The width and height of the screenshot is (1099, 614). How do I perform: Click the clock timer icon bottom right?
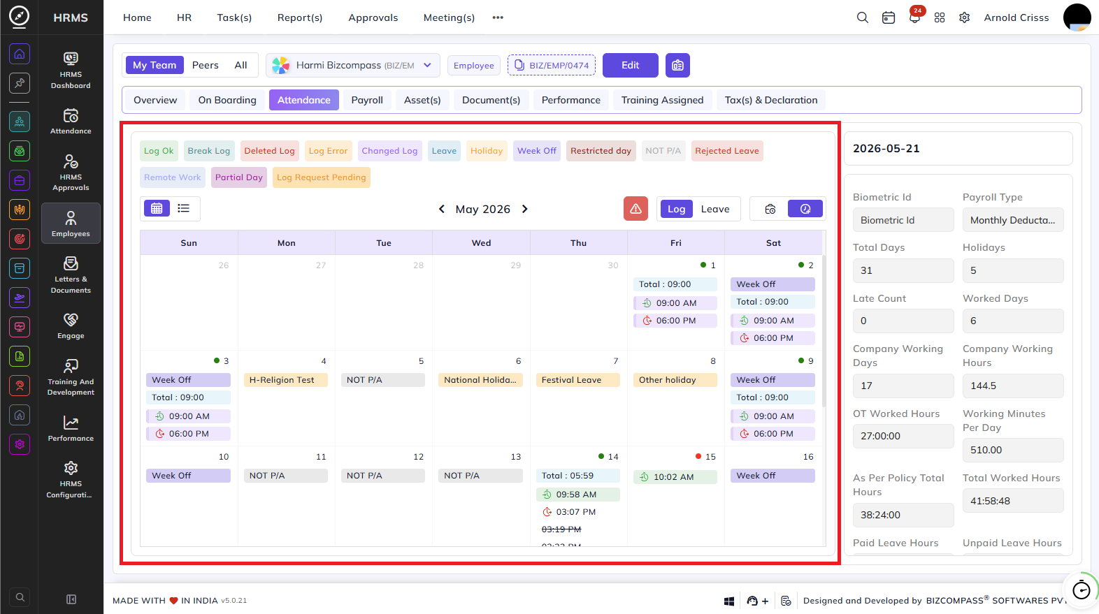(1081, 590)
